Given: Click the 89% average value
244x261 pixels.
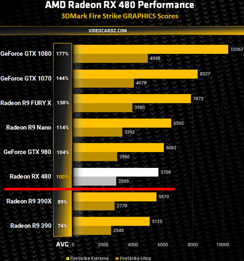Looking at the screenshot, I should [63, 202].
